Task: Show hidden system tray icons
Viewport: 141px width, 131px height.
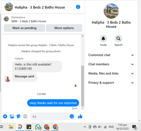Action: coord(85,127)
